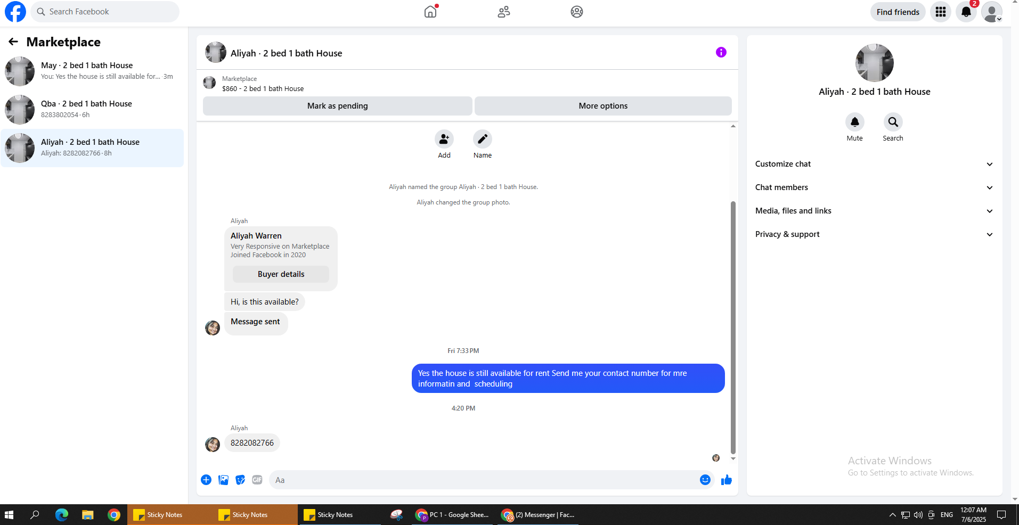Open the Facebook logo home link
The image size is (1019, 525).
click(x=15, y=12)
